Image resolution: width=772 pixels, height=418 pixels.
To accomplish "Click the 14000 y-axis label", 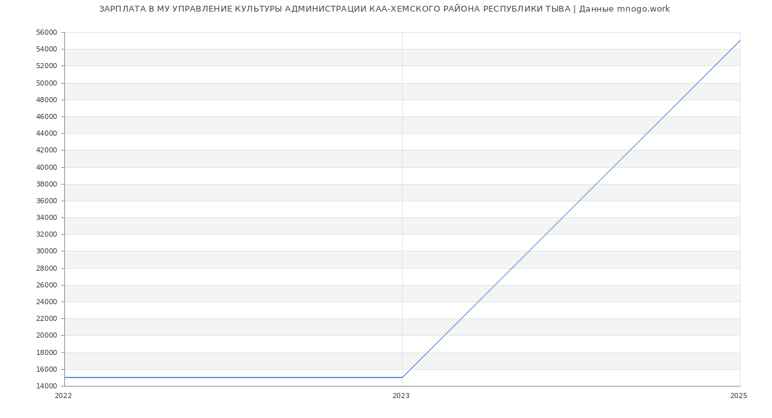I will pos(47,386).
